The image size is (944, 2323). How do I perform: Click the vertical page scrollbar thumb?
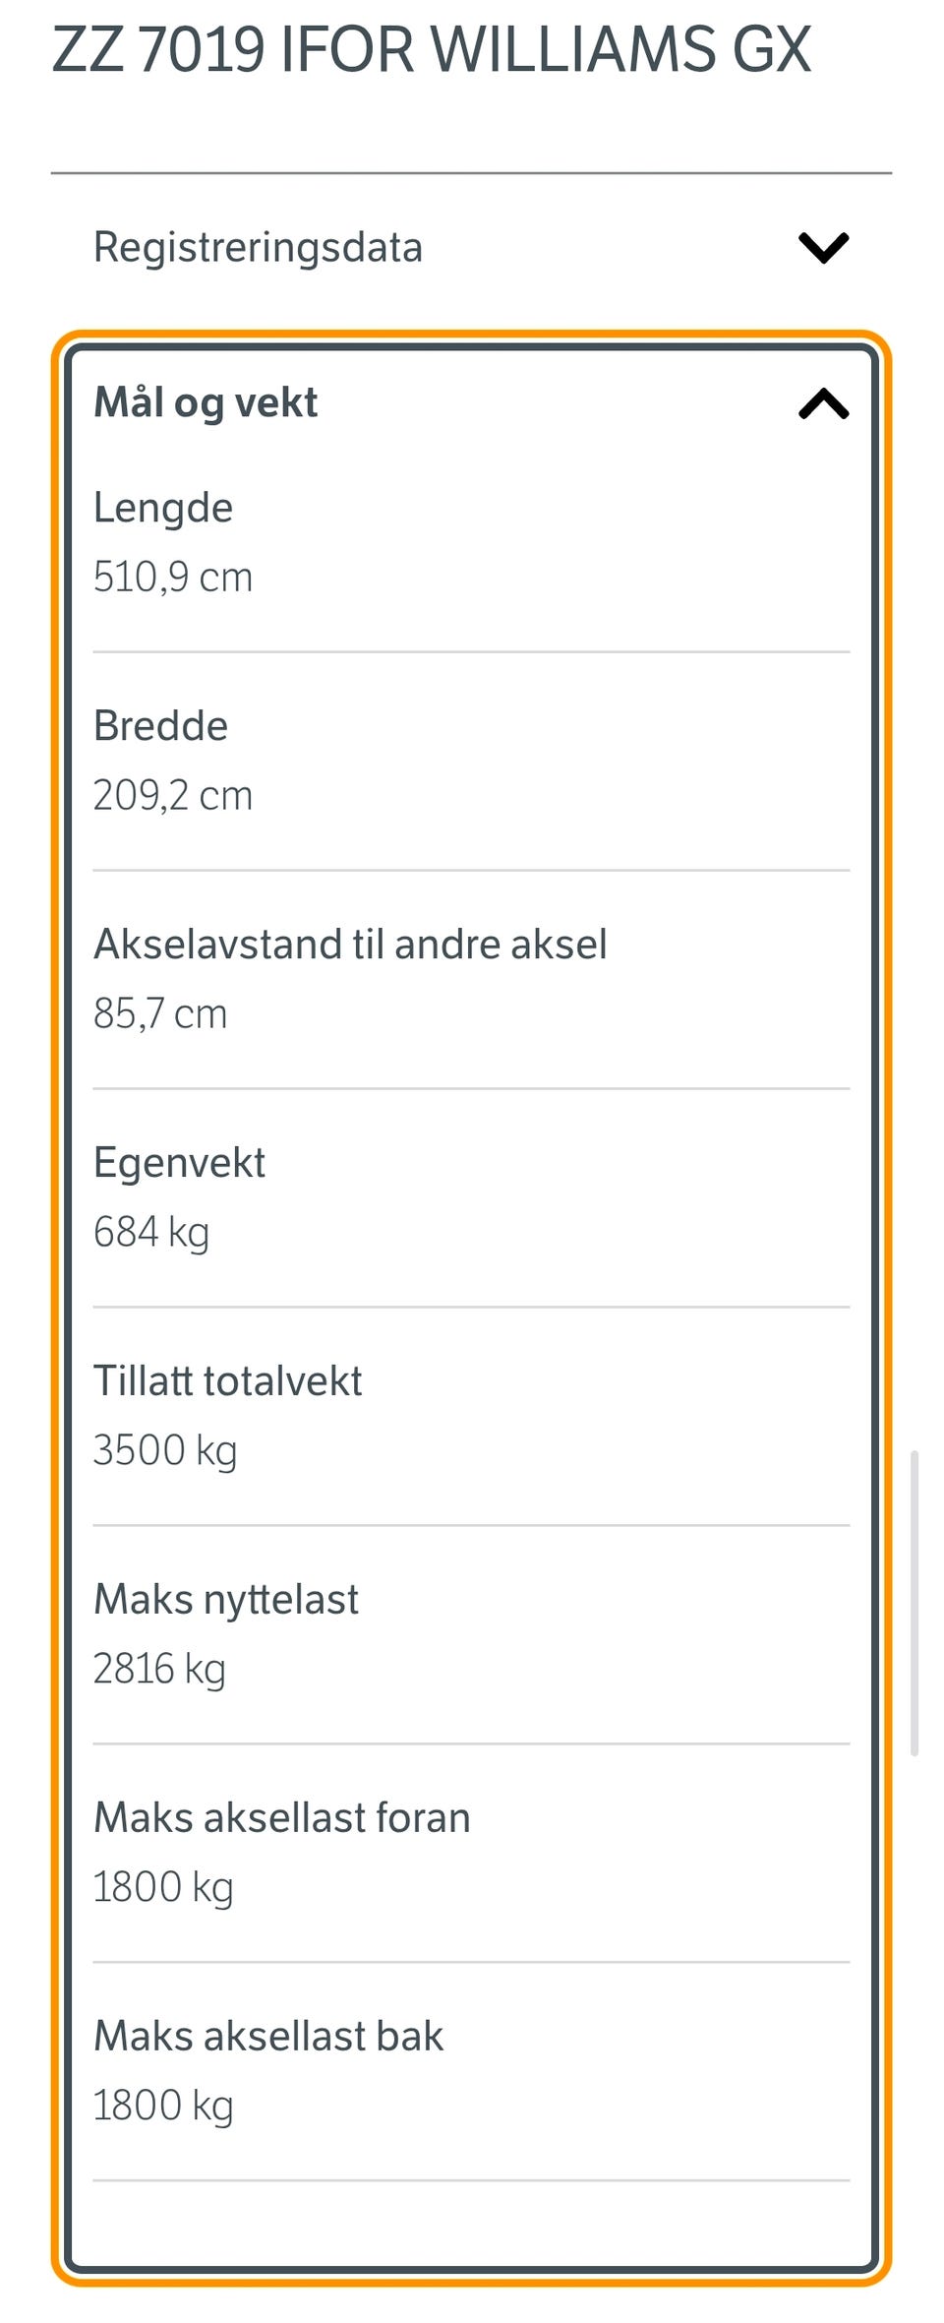tap(914, 1603)
